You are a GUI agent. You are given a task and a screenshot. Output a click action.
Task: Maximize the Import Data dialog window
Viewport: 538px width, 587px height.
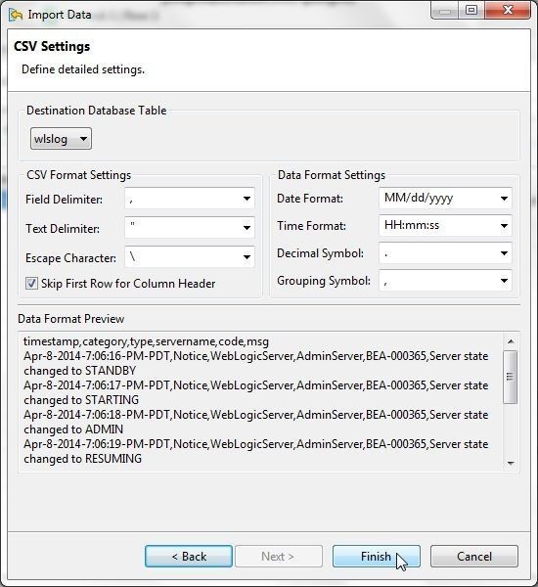coord(471,11)
